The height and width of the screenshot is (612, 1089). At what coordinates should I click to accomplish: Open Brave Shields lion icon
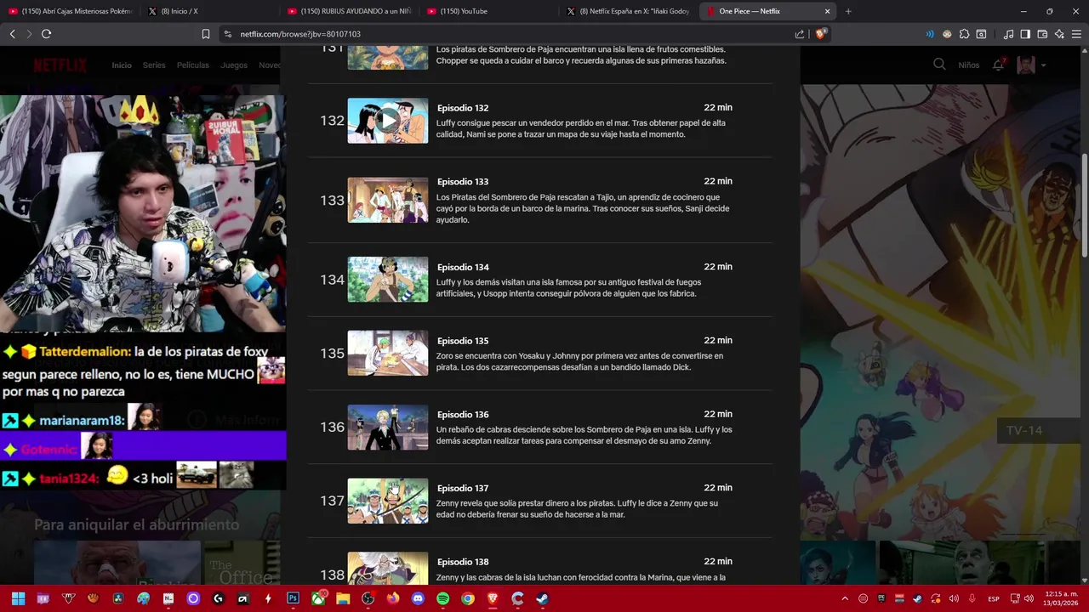tap(821, 34)
